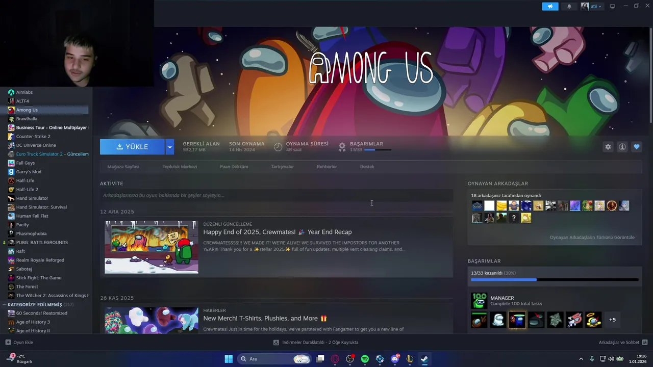Open Topluluk Merkezi tab
The image size is (653, 367).
click(180, 167)
